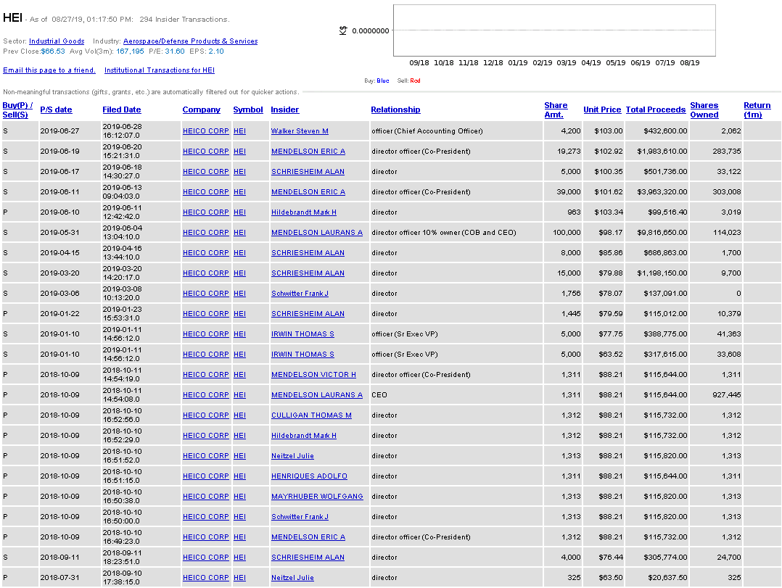Open CULLIGAN THOMAS M insider link

(311, 415)
